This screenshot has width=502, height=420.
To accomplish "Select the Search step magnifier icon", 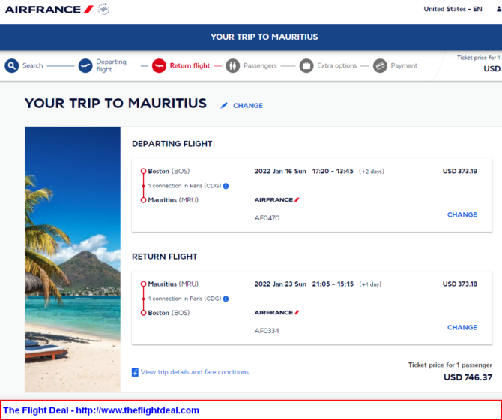I will (x=11, y=66).
